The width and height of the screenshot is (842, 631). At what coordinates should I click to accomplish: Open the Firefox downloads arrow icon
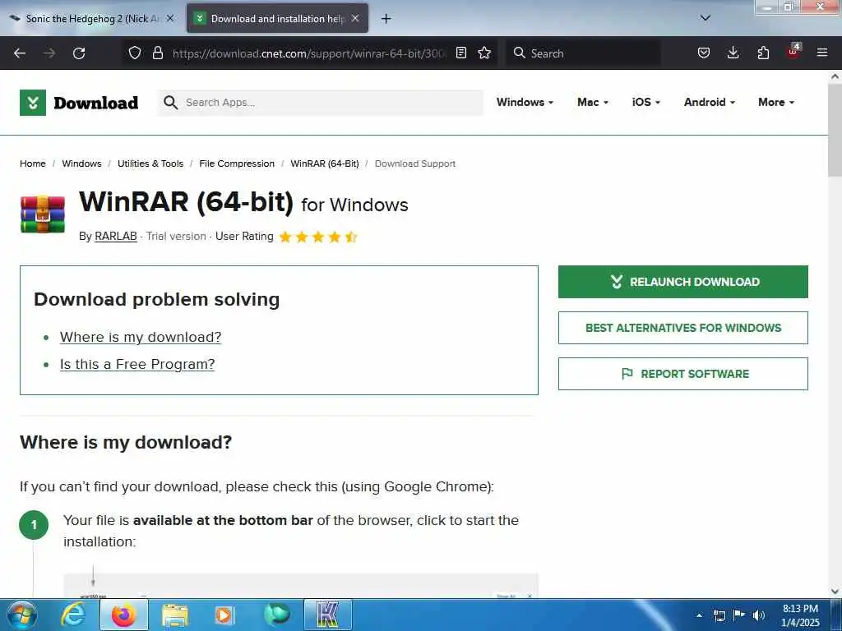coord(733,53)
